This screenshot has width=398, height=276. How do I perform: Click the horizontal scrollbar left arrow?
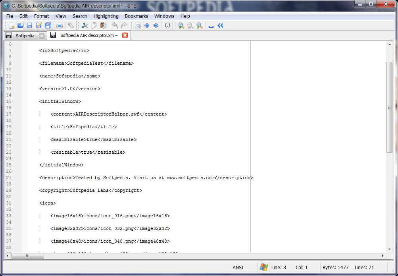(x=8, y=256)
